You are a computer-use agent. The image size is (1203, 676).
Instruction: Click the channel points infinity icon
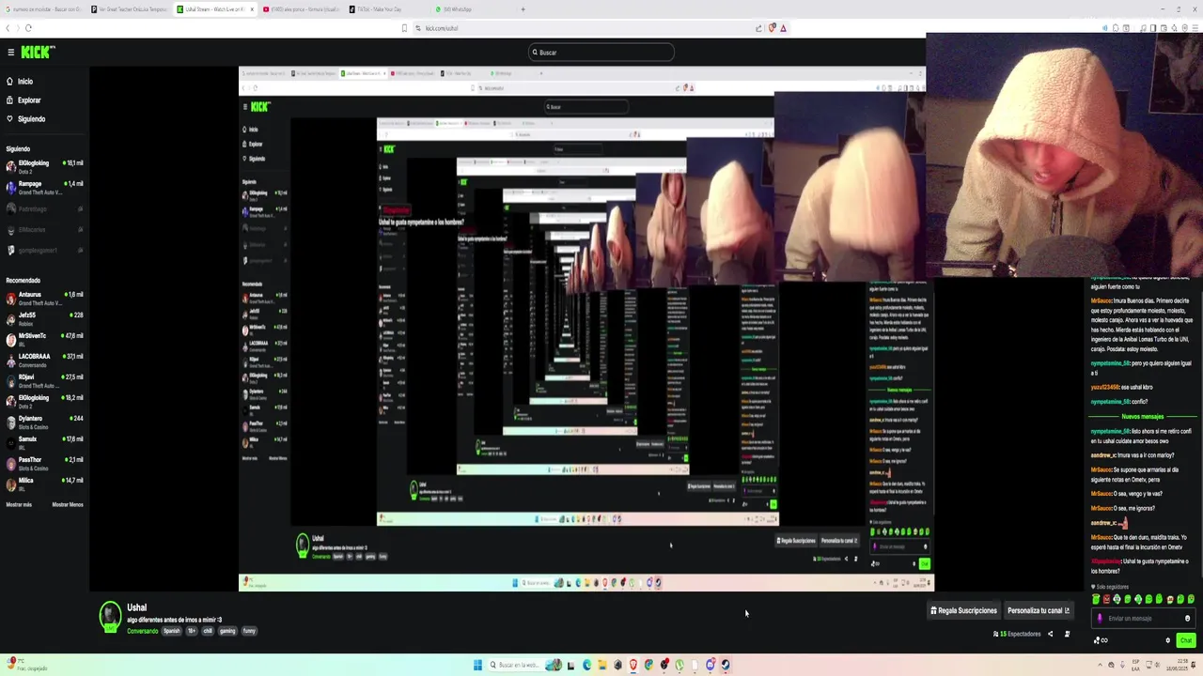click(x=1100, y=640)
